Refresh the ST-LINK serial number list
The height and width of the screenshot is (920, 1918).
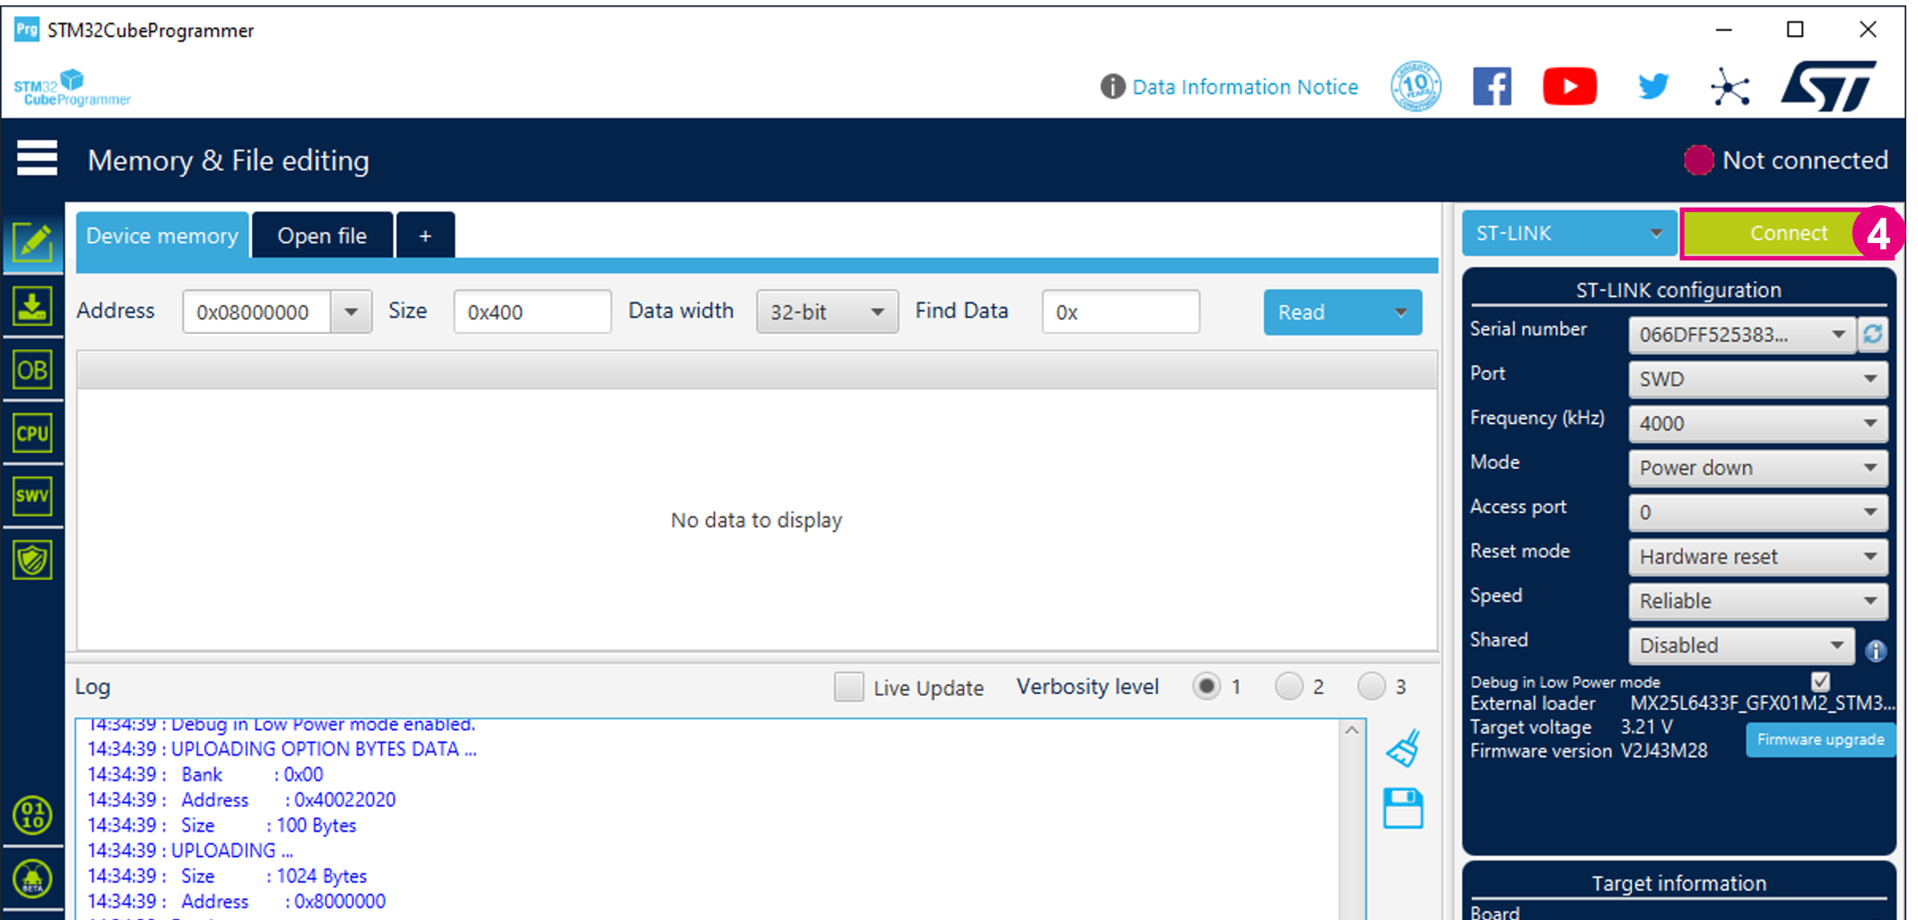(x=1873, y=334)
